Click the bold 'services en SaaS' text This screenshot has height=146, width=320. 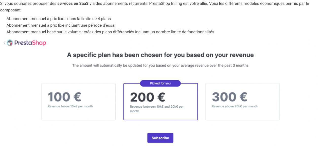click(73, 4)
